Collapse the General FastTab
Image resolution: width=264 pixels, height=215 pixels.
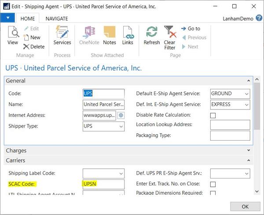click(249, 81)
